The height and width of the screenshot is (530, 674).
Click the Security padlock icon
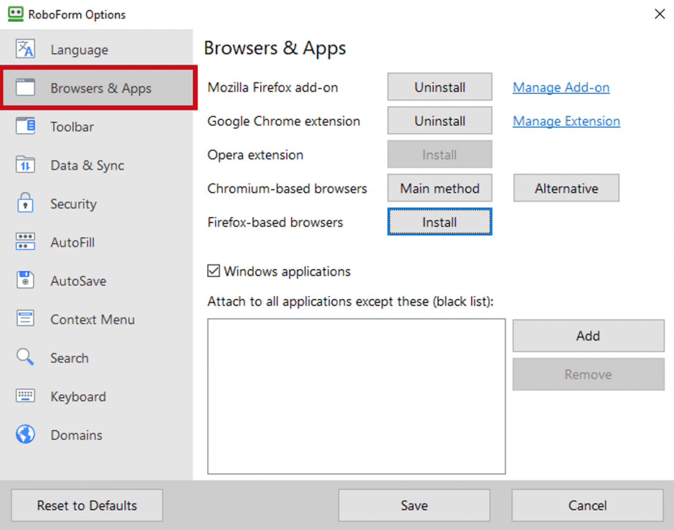click(x=25, y=203)
